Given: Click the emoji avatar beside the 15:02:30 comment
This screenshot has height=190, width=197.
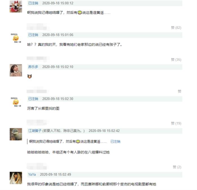Looking at the screenshot, I should (x=16, y=102).
